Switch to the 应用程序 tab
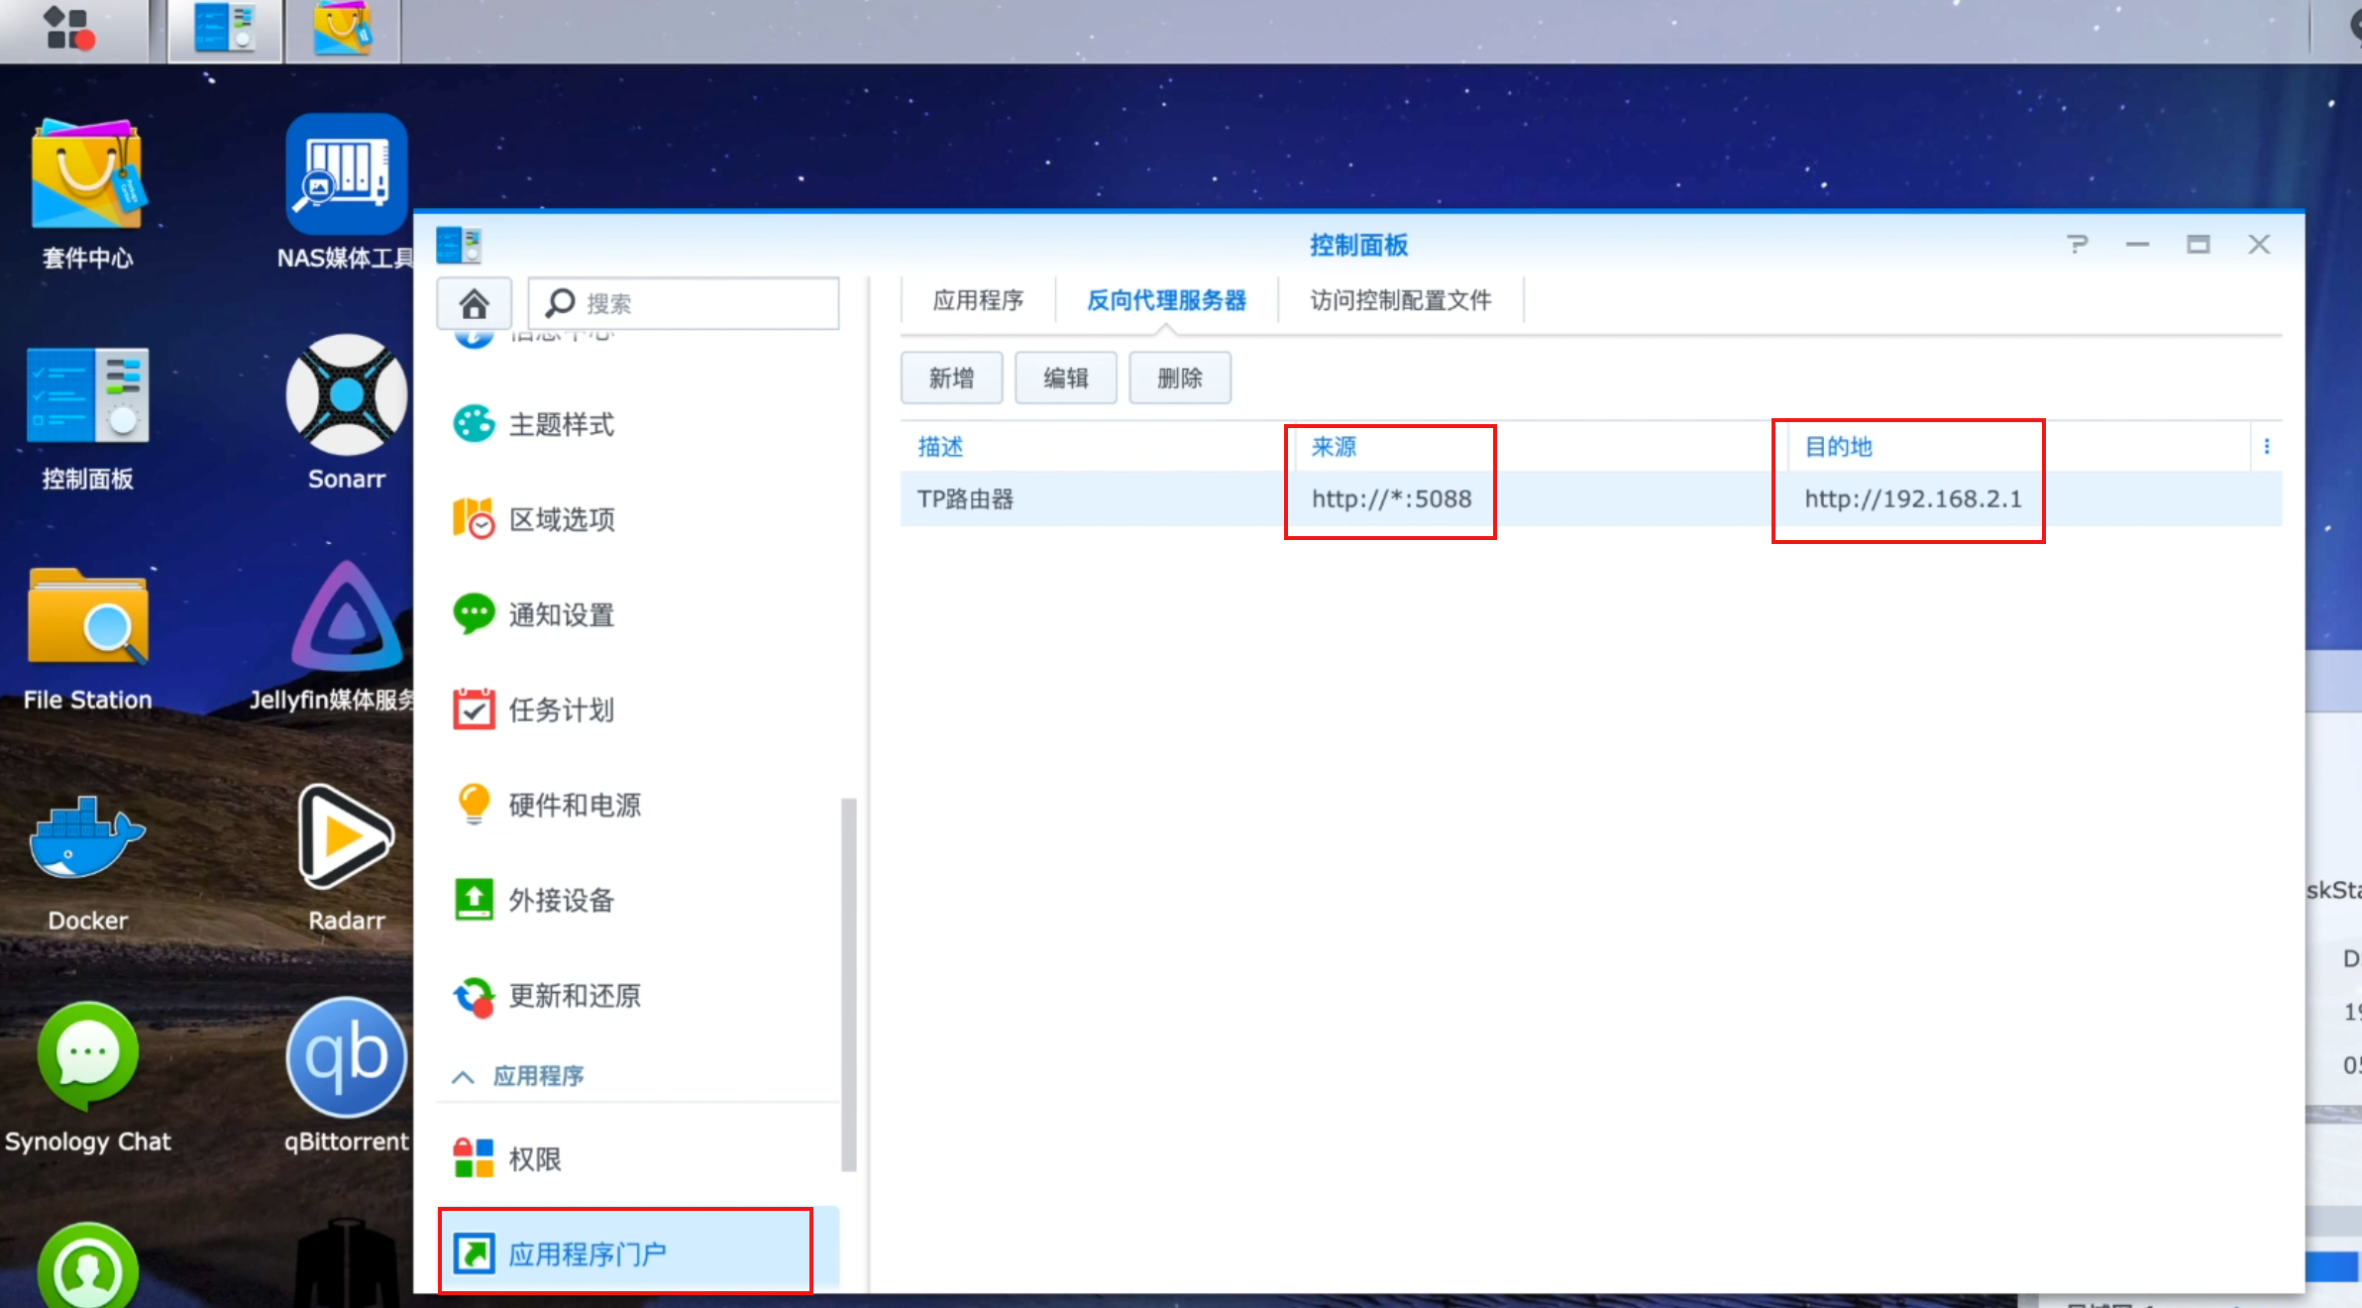 (x=978, y=300)
